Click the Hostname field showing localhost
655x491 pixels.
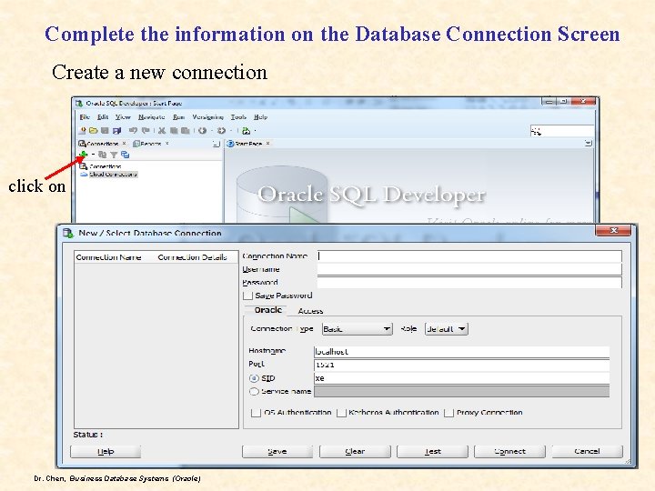(x=461, y=352)
